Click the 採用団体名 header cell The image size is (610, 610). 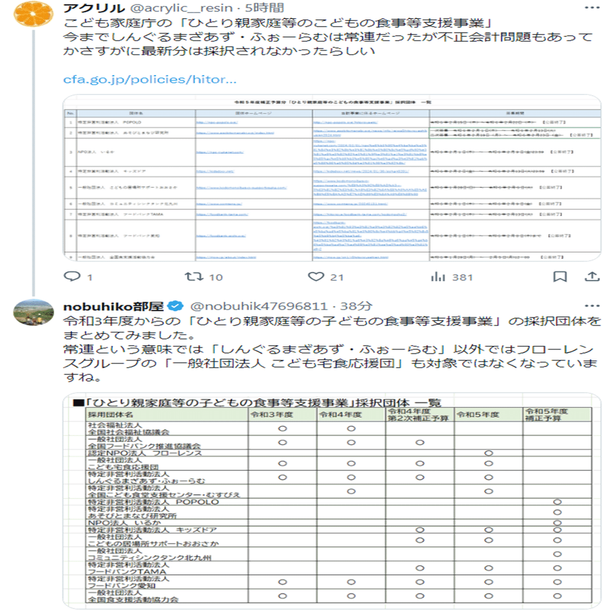point(167,415)
